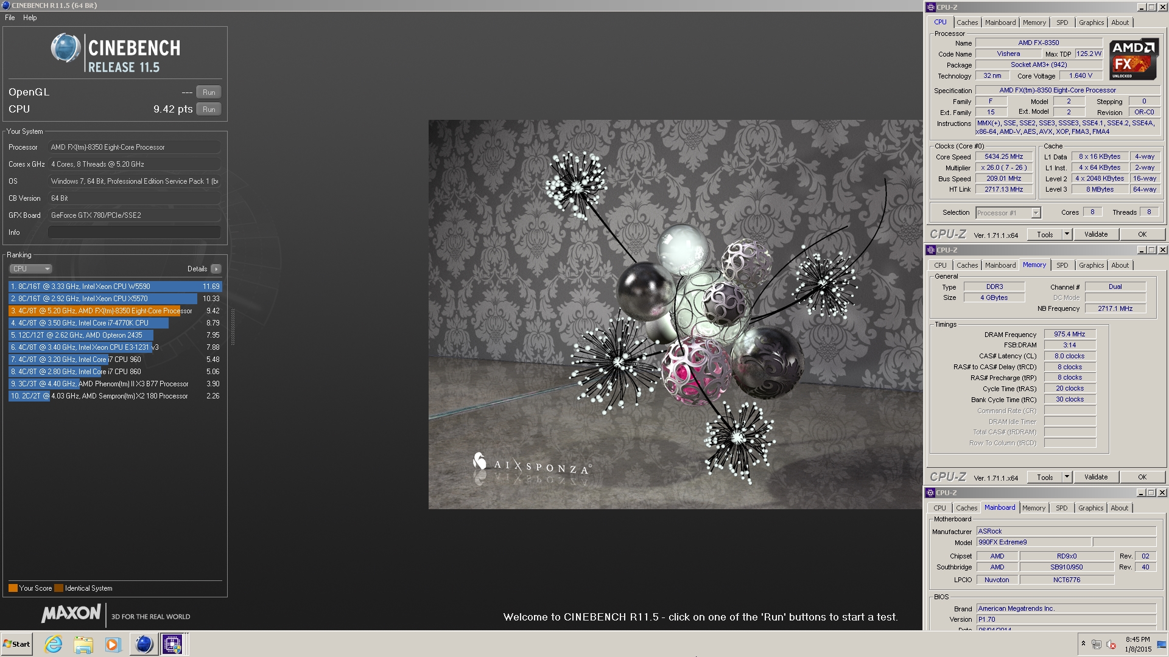
Task: Select ranking row Intel Xeon CPU X5570
Action: click(115, 299)
